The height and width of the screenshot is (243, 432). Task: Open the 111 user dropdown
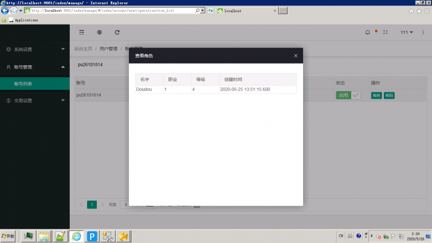click(407, 33)
